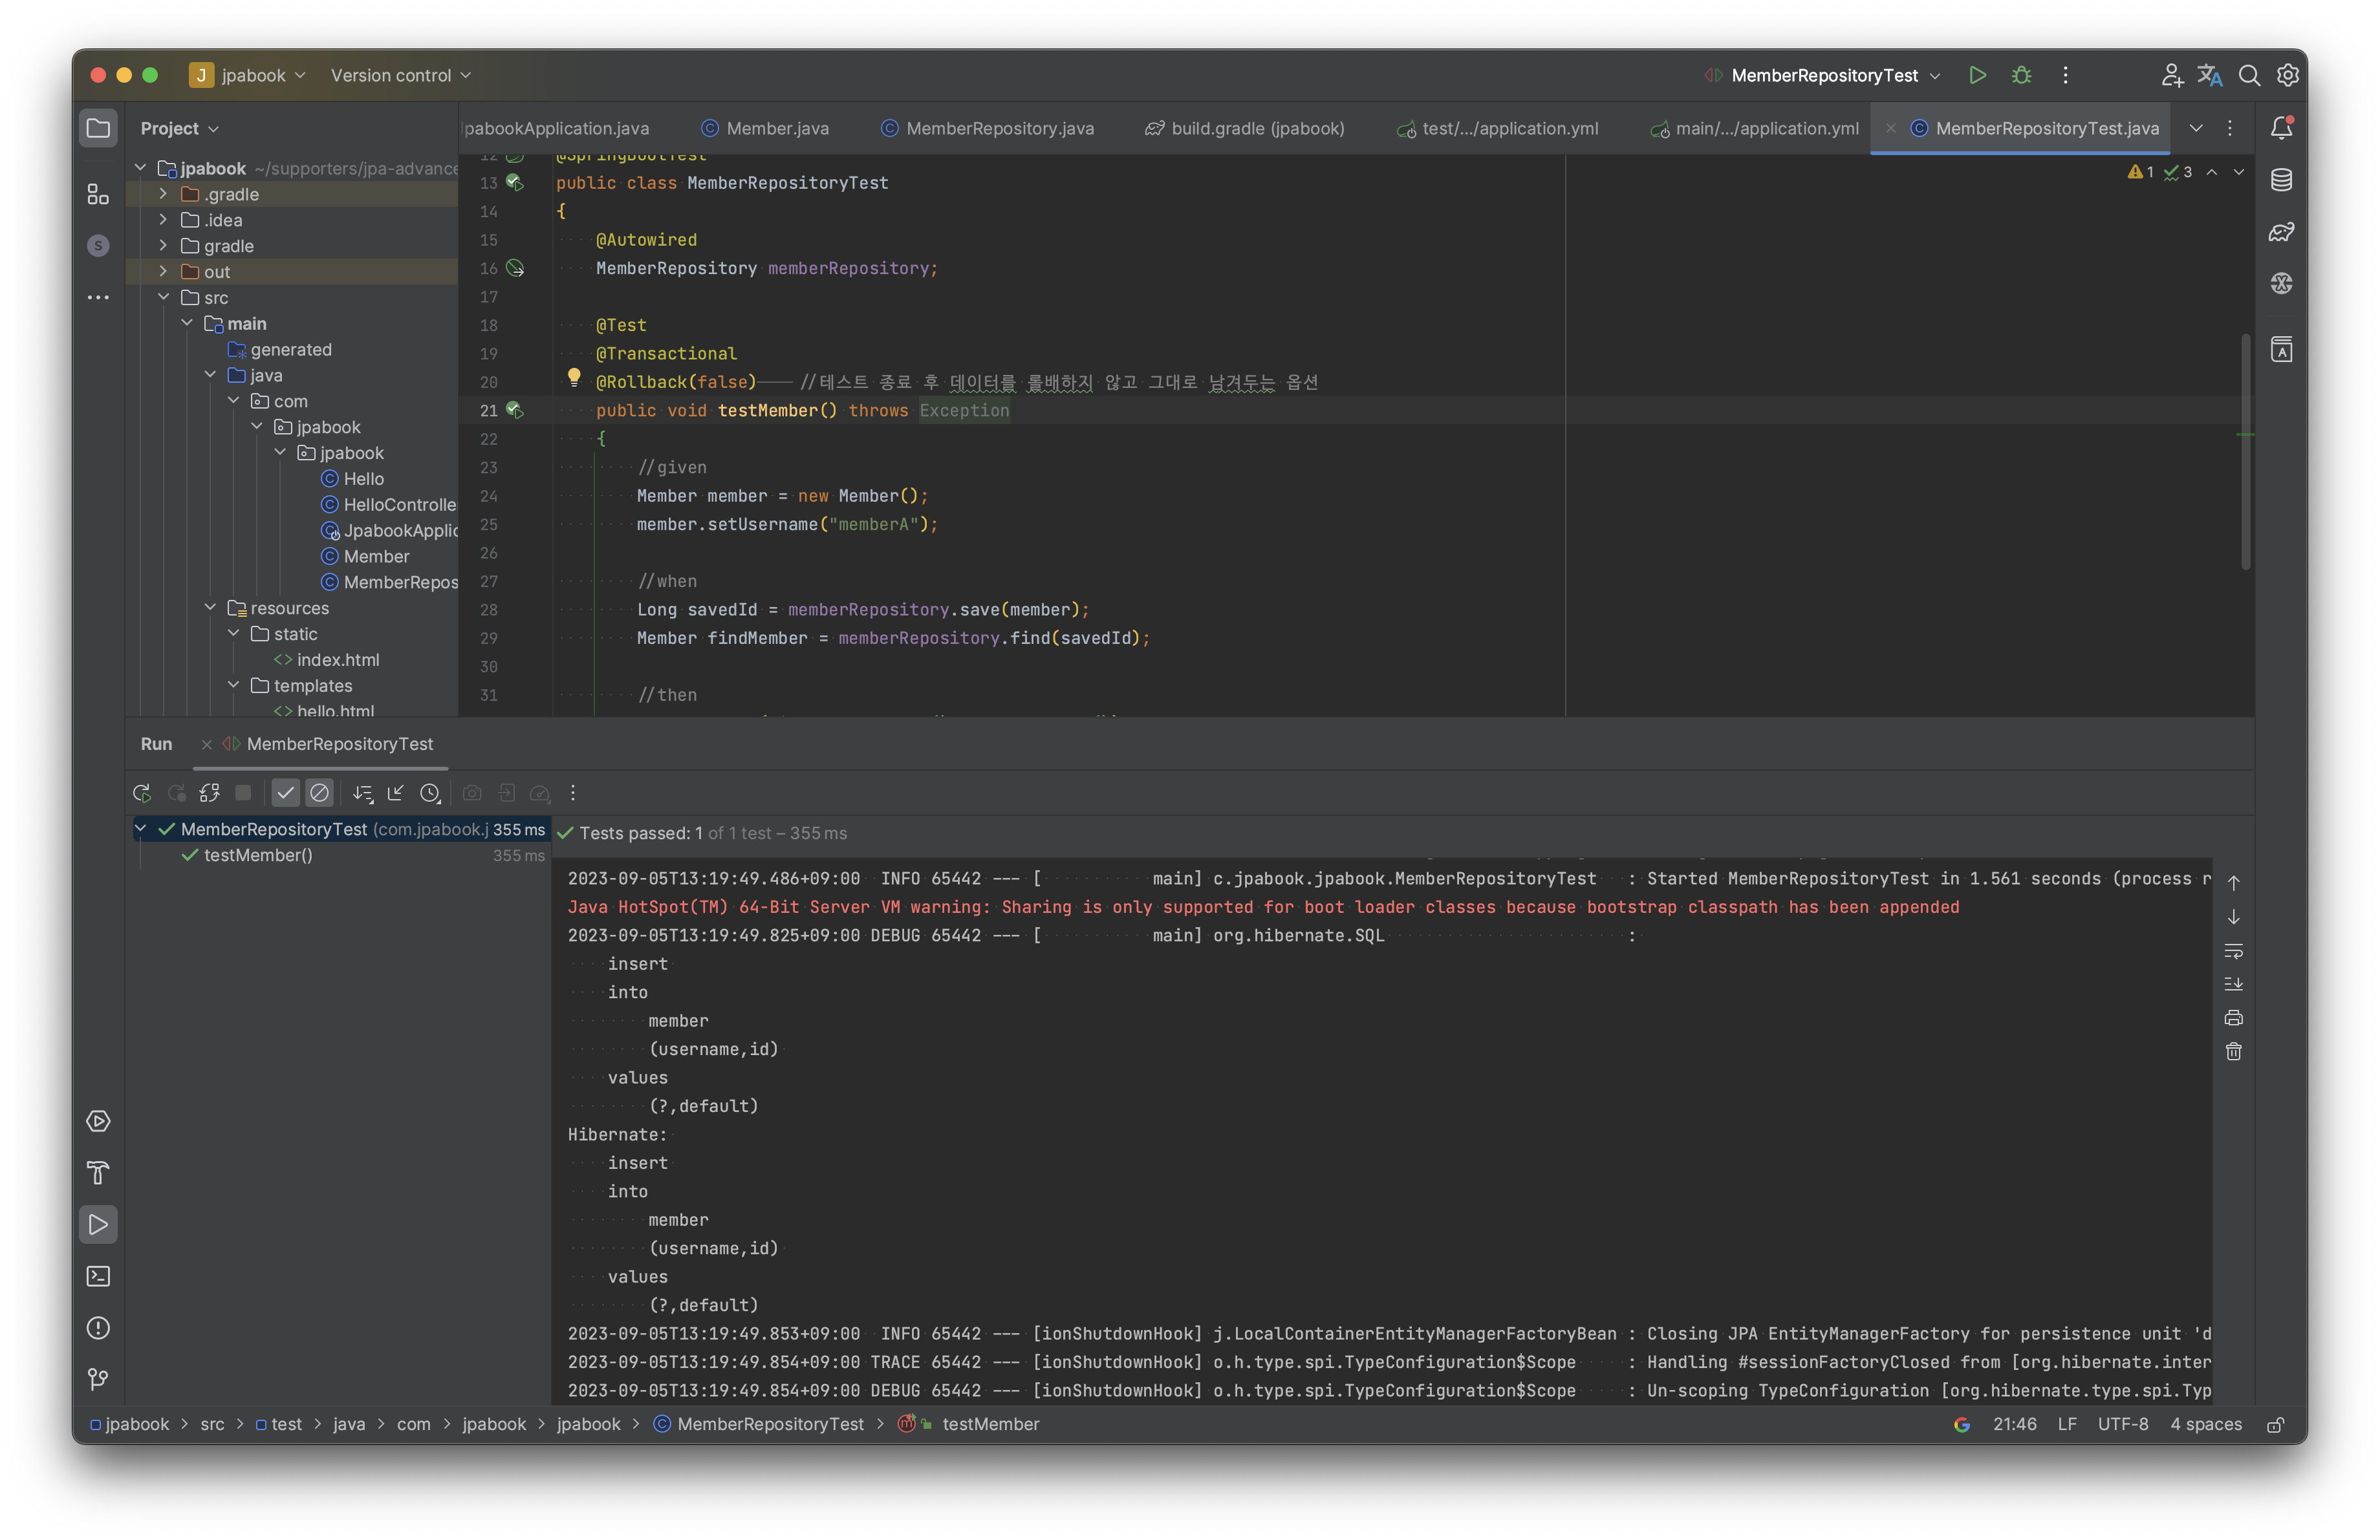This screenshot has width=2380, height=1540.
Task: Open the translation plugin icon
Action: click(2210, 75)
